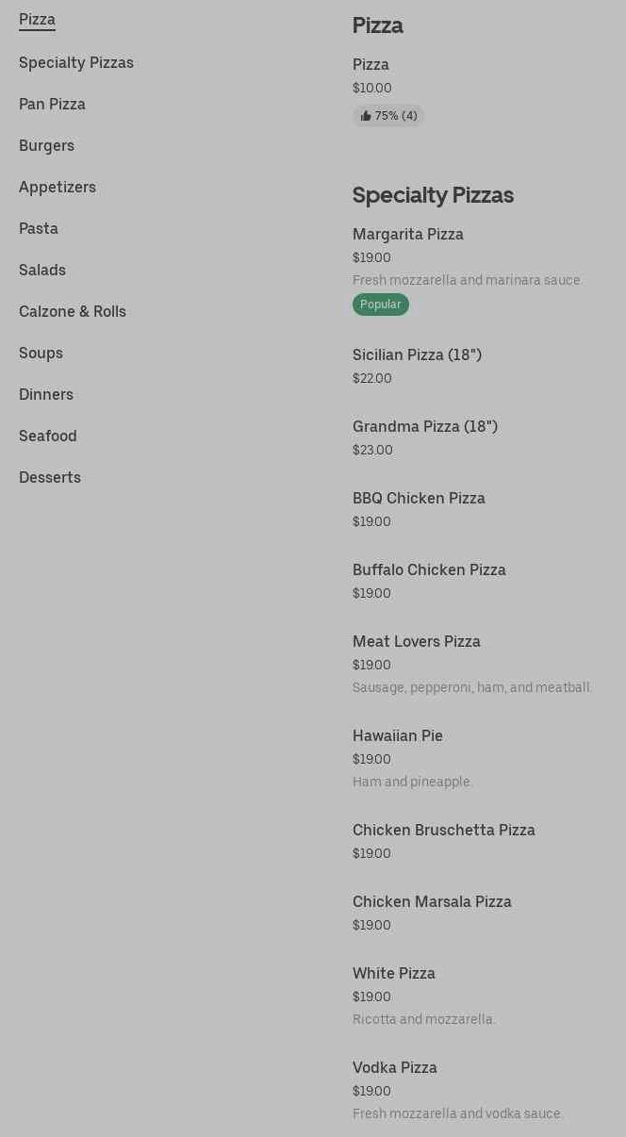Go to Desserts category
626x1137 pixels.
click(50, 477)
